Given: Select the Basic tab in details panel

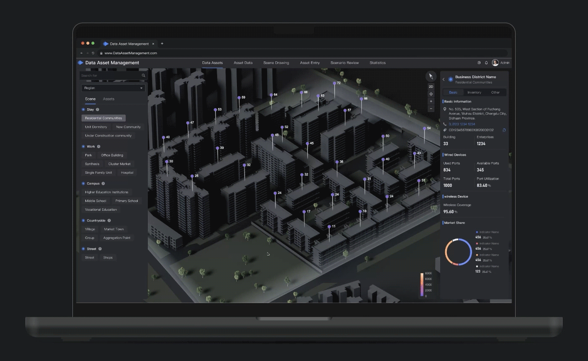Looking at the screenshot, I should 453,92.
